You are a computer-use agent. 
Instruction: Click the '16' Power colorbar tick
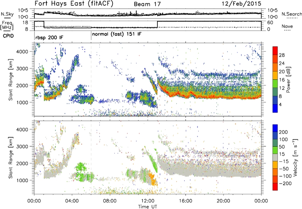[x=282, y=80]
